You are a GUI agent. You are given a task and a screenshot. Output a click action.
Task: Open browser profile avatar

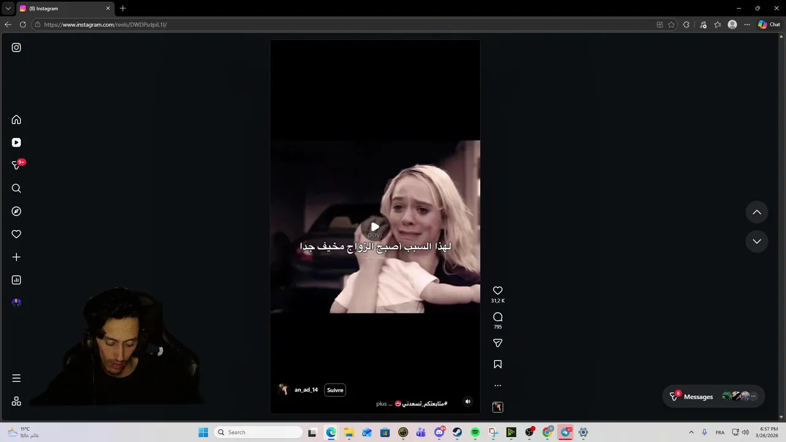tap(733, 25)
